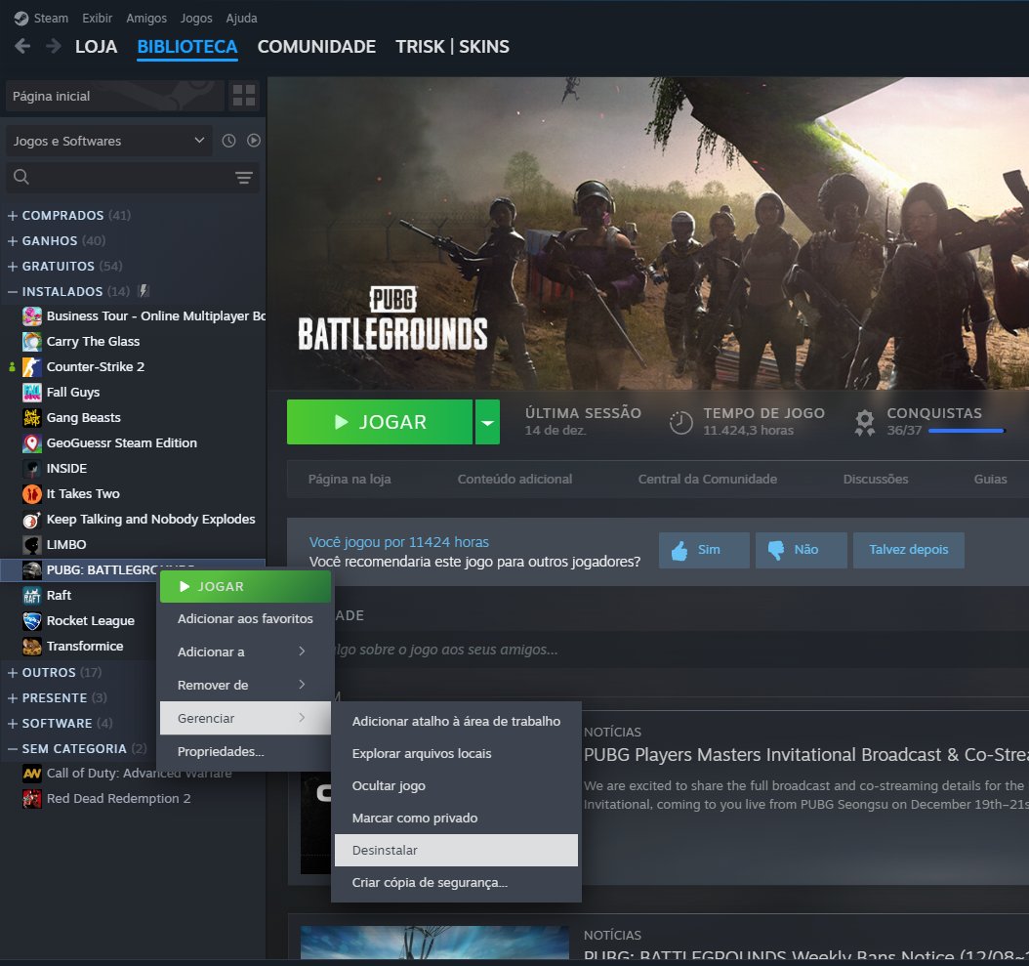1029x966 pixels.
Task: Click Sim to recommend the game
Action: [704, 550]
